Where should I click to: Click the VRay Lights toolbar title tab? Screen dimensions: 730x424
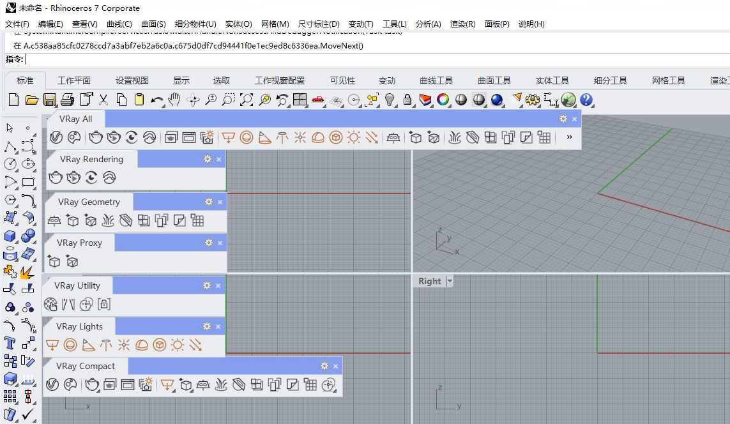click(x=80, y=327)
